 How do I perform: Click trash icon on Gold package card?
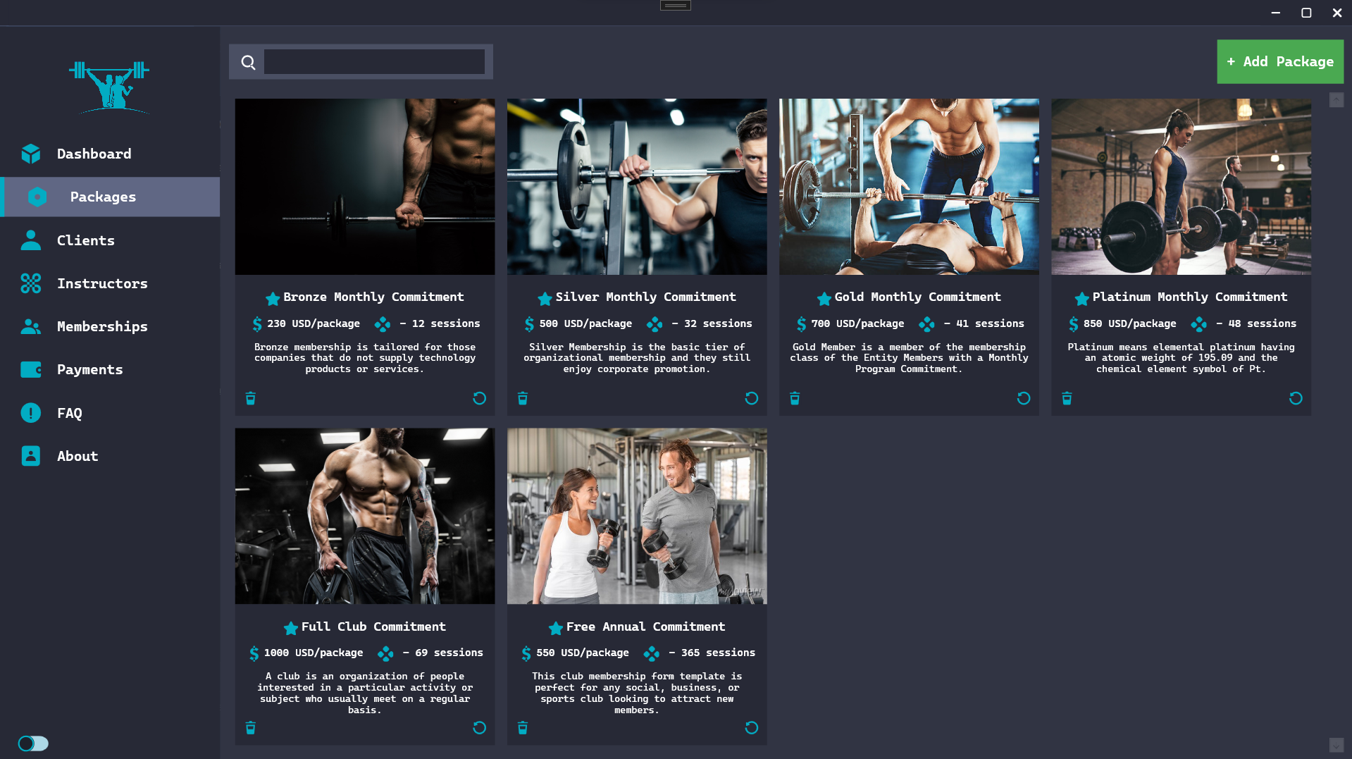(x=795, y=398)
